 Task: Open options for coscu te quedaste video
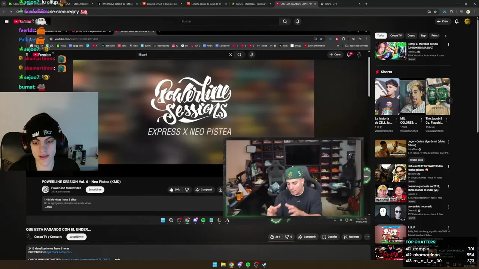(x=448, y=187)
